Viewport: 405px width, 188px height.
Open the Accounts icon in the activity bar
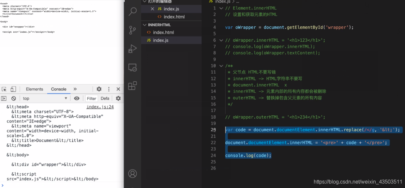click(x=132, y=173)
